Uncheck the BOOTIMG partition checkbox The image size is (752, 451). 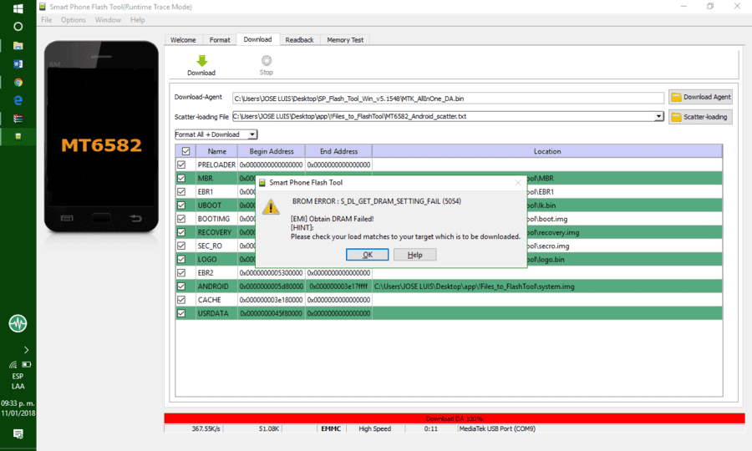point(181,219)
